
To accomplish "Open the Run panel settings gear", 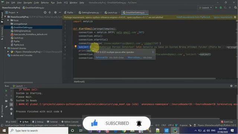I will point(231,86).
